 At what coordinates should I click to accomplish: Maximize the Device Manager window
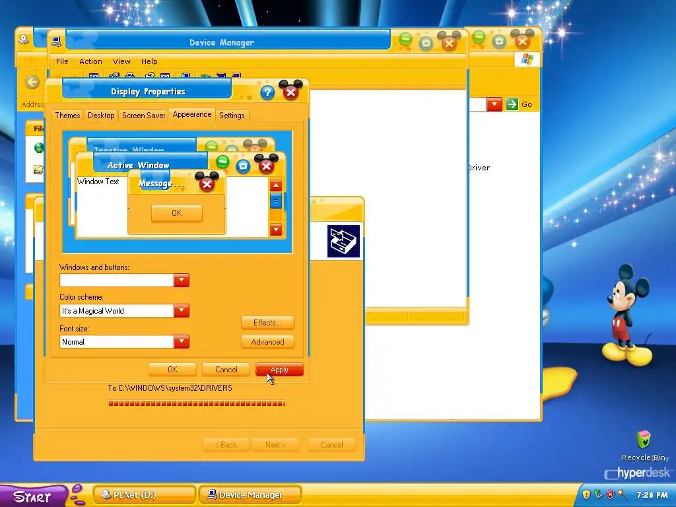pyautogui.click(x=426, y=43)
